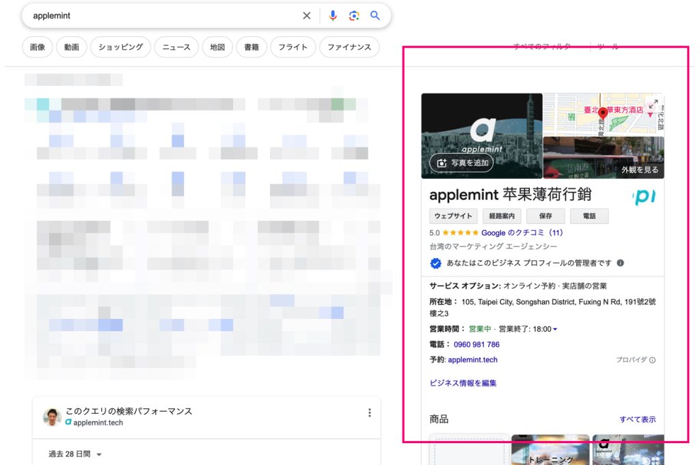This screenshot has height=465, width=700.
Task: Click the applemint 苹果薄荷行銷 business title
Action: pos(510,195)
